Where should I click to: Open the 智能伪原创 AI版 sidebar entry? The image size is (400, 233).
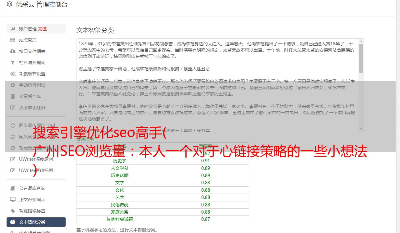point(36,148)
